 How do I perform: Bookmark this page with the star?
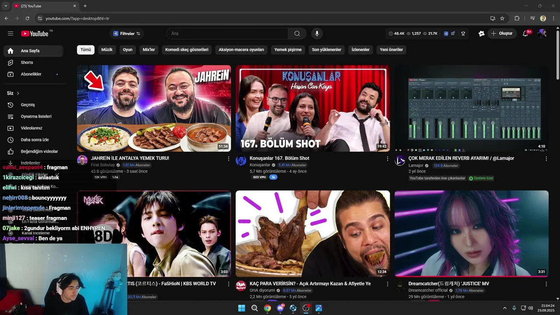[x=502, y=18]
